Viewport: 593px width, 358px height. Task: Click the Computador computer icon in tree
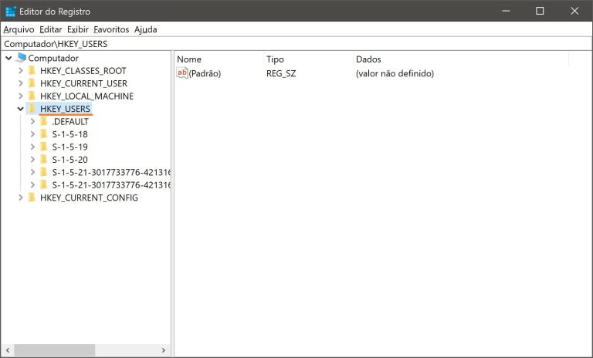pyautogui.click(x=21, y=58)
